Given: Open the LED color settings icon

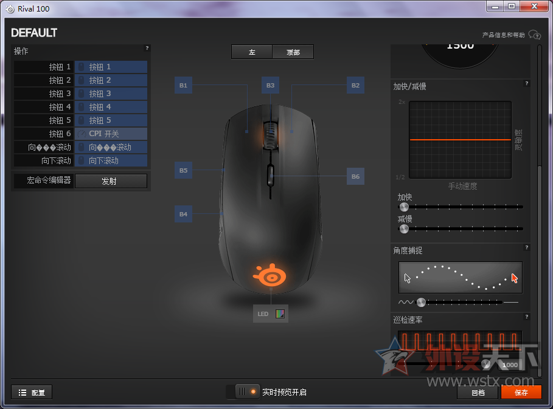Looking at the screenshot, I should point(280,314).
